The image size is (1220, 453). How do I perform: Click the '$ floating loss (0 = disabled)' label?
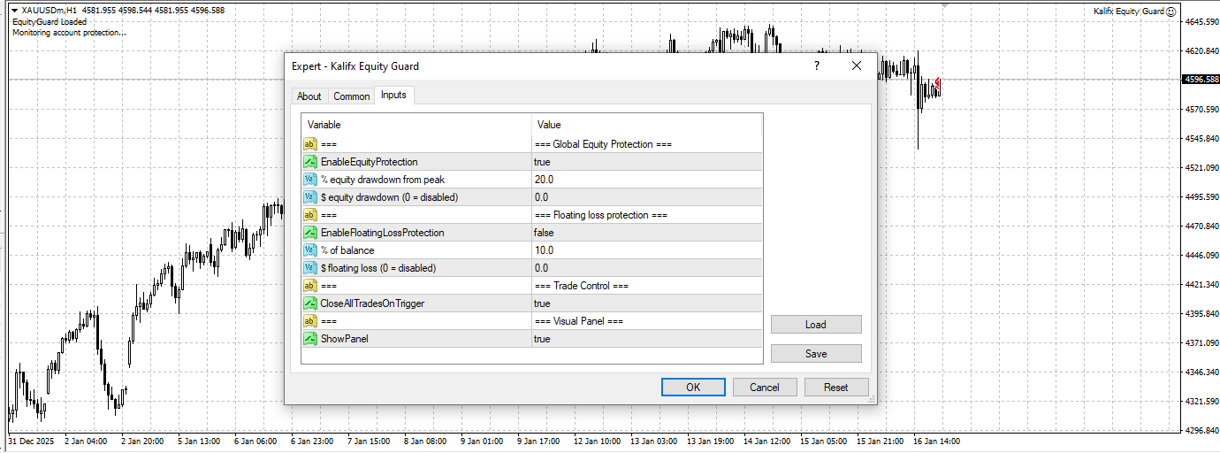(378, 268)
